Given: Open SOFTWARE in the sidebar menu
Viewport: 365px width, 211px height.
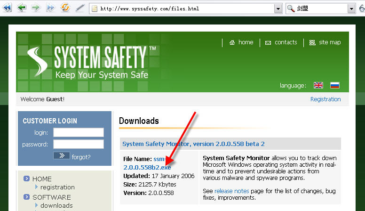Looking at the screenshot, I should pyautogui.click(x=51, y=197).
